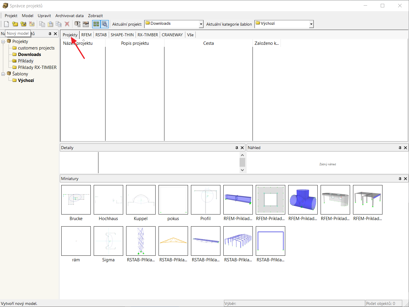Pin the Miniatury panel
Viewport: 409px width, 307px height.
400,179
